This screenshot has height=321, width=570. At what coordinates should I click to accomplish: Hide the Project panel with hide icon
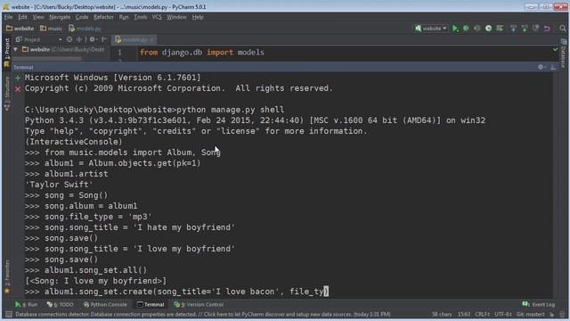104,39
